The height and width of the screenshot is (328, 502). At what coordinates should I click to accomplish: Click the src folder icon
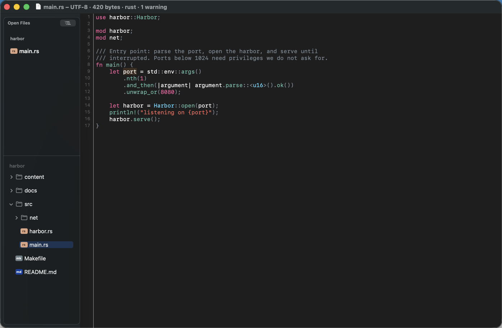19,204
